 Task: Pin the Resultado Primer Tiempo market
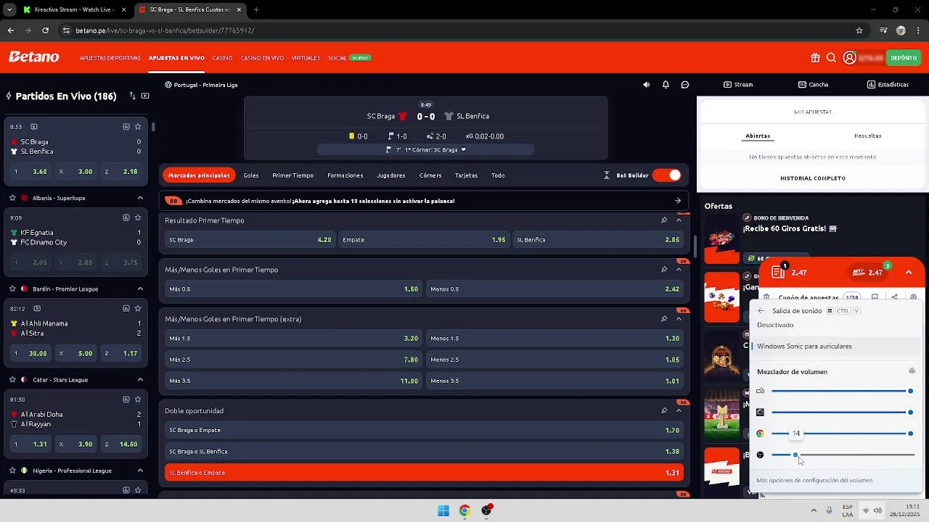point(664,220)
